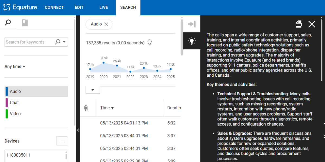Expand keyword search options dropdown arrow
Image resolution: width=325 pixels, height=162 pixels.
point(64,42)
